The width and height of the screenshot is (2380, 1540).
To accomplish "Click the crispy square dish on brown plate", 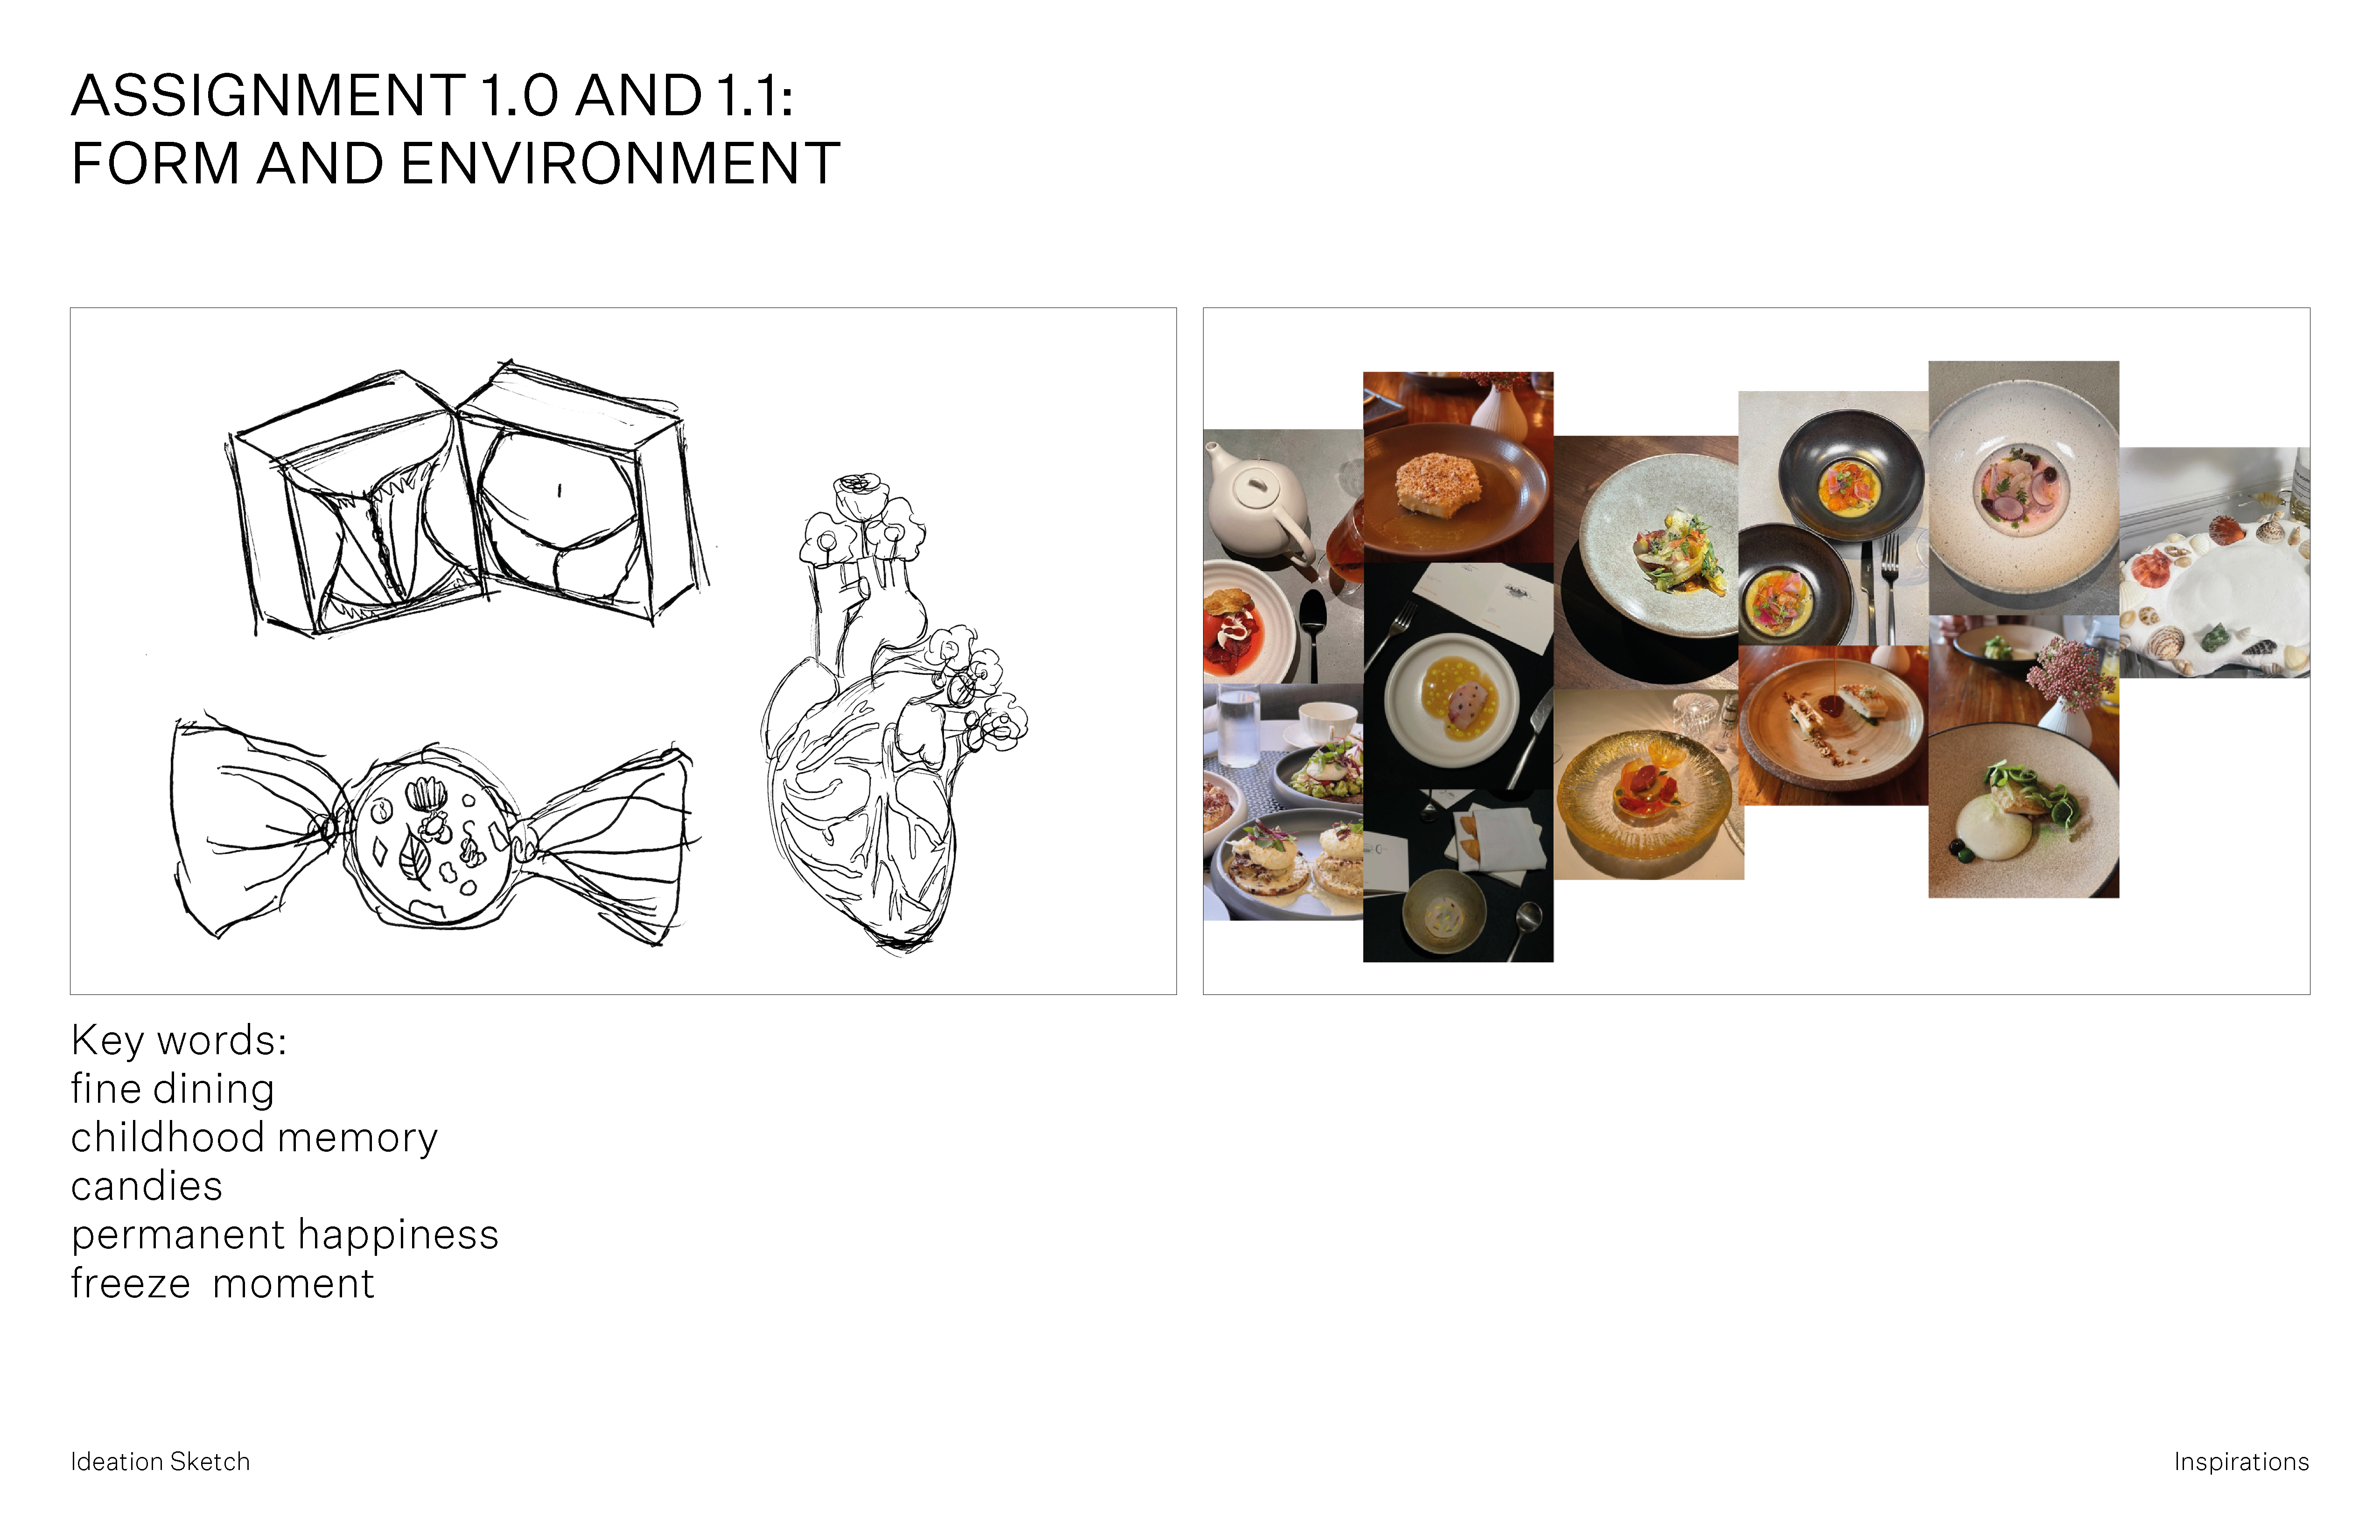I will (x=1458, y=467).
